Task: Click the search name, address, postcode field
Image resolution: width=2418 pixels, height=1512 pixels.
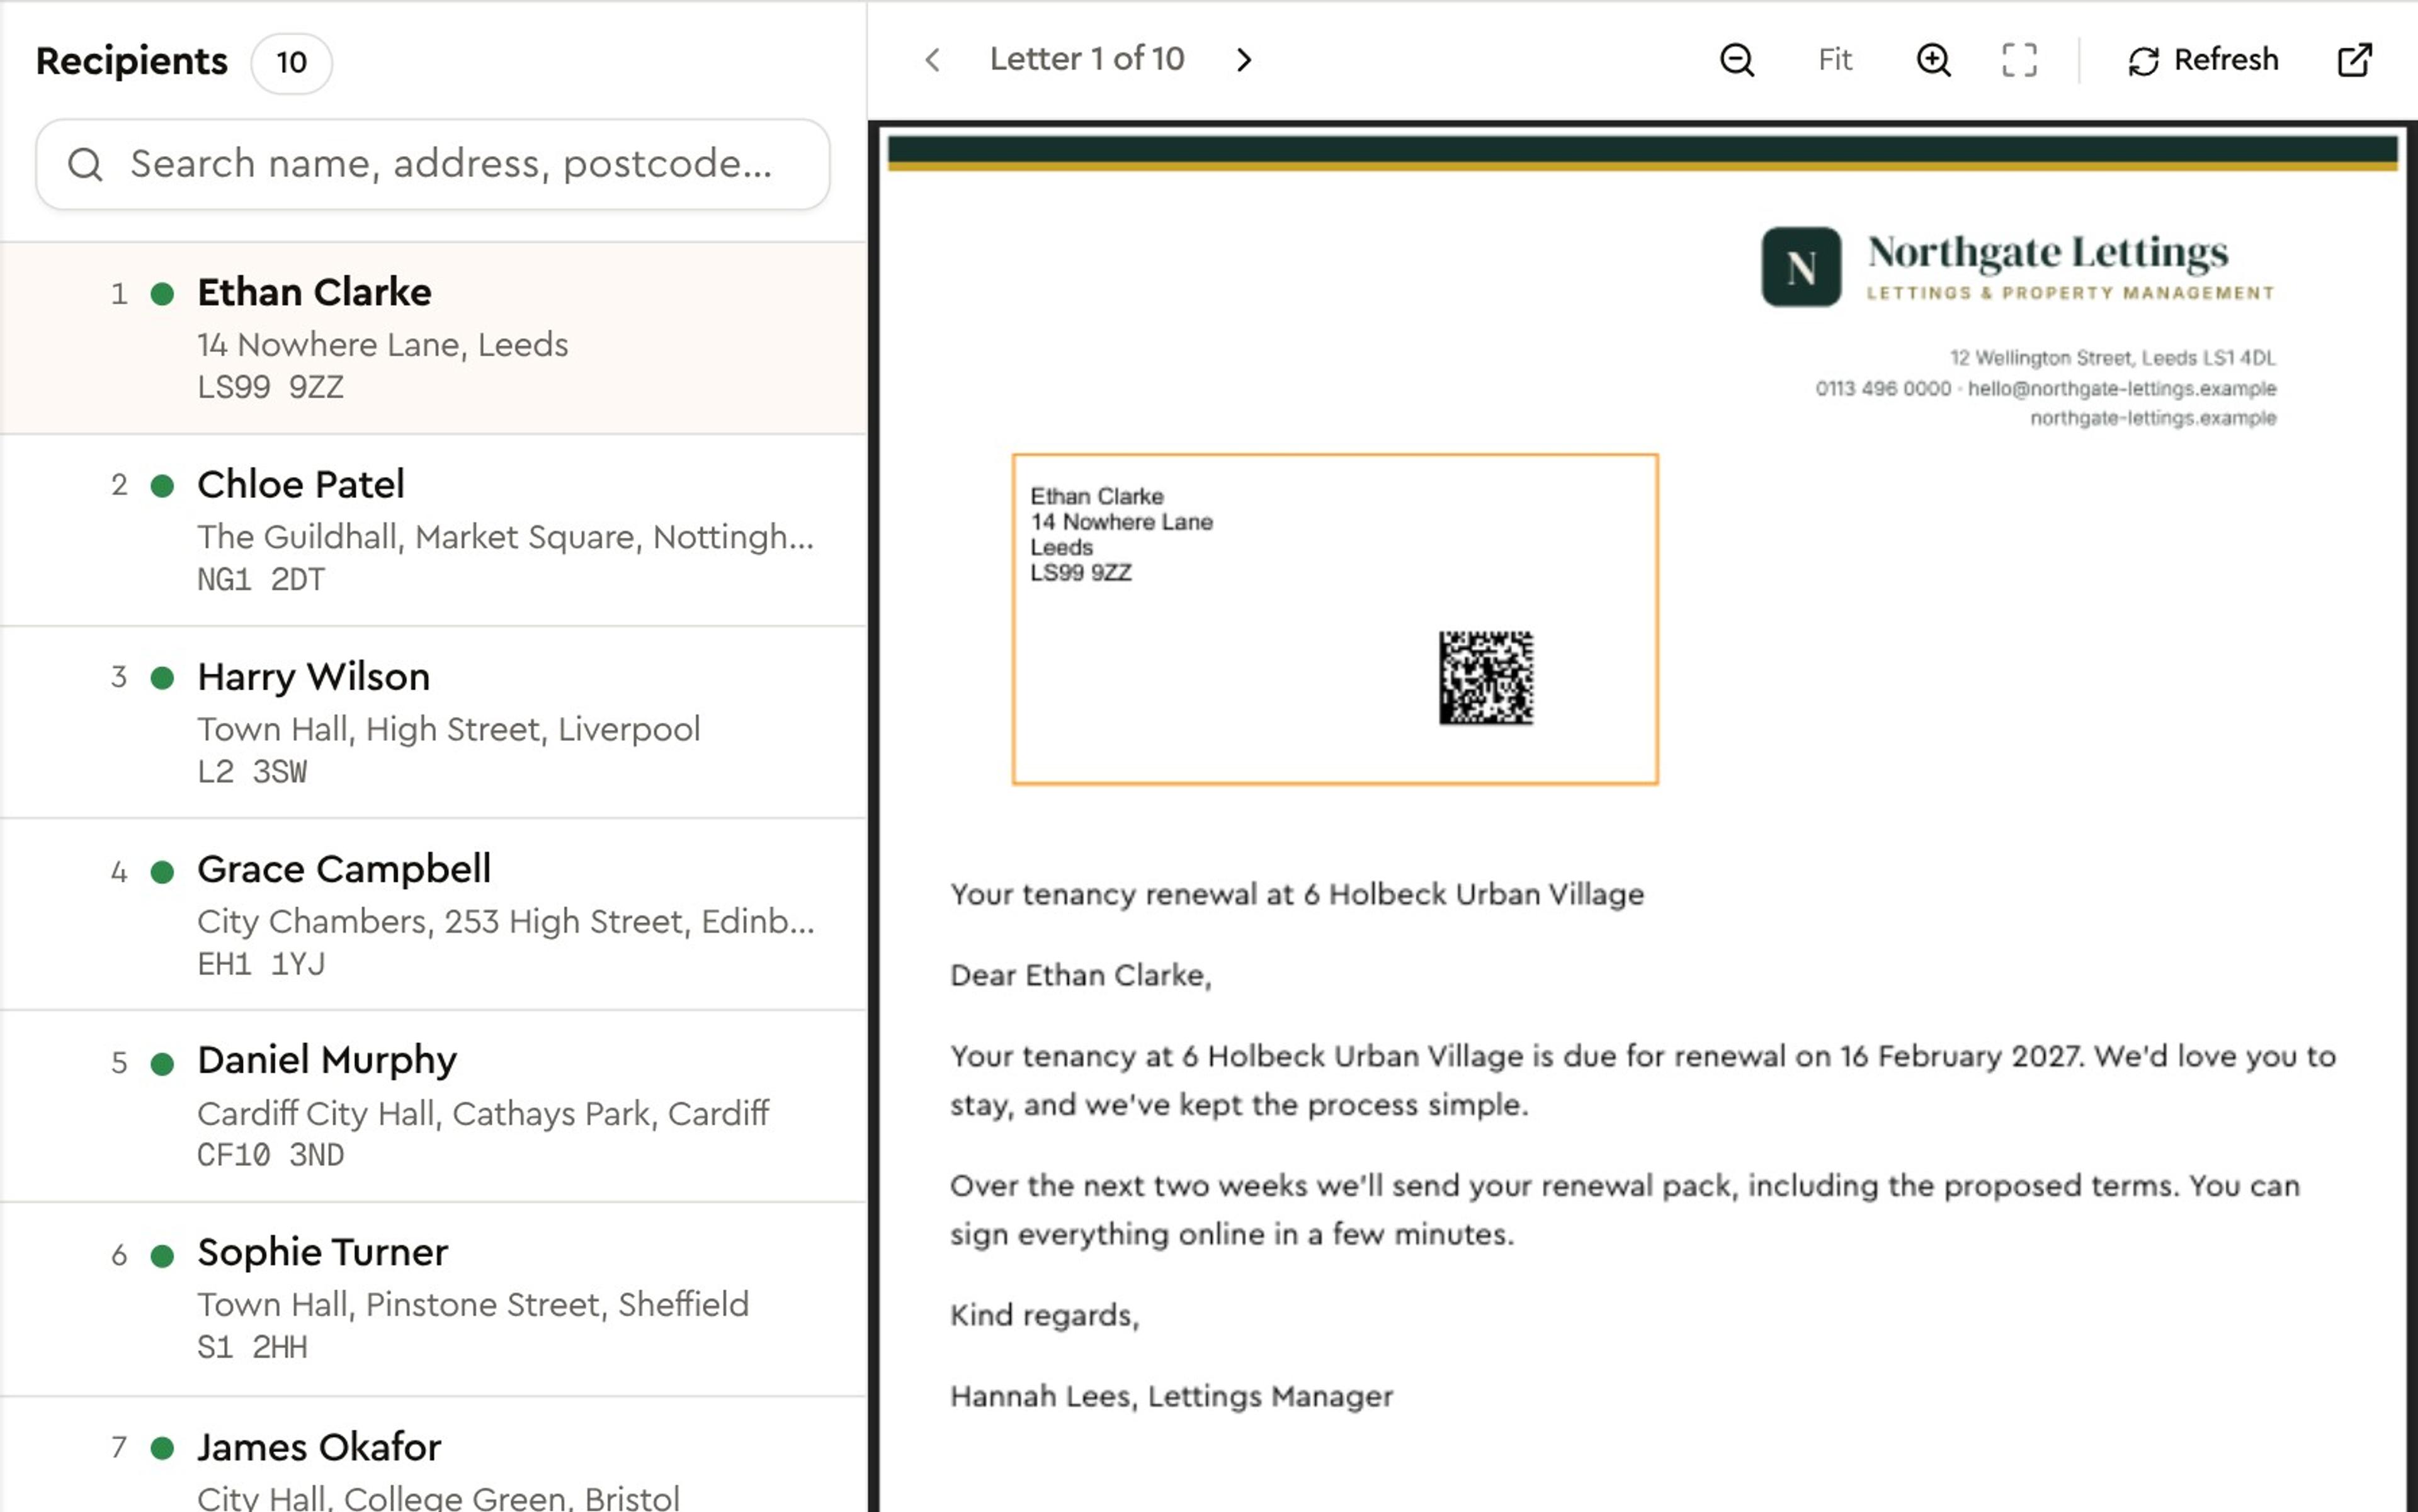Action: click(x=432, y=164)
